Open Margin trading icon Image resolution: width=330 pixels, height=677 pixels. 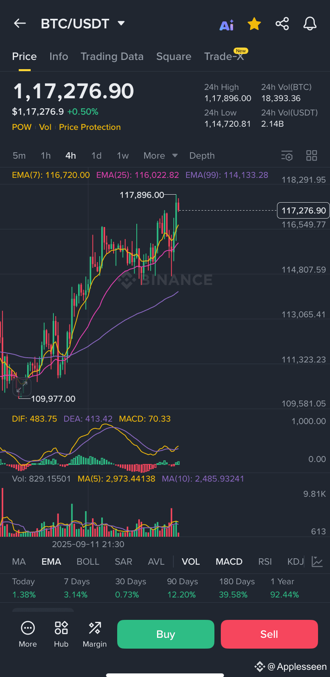coord(95,634)
